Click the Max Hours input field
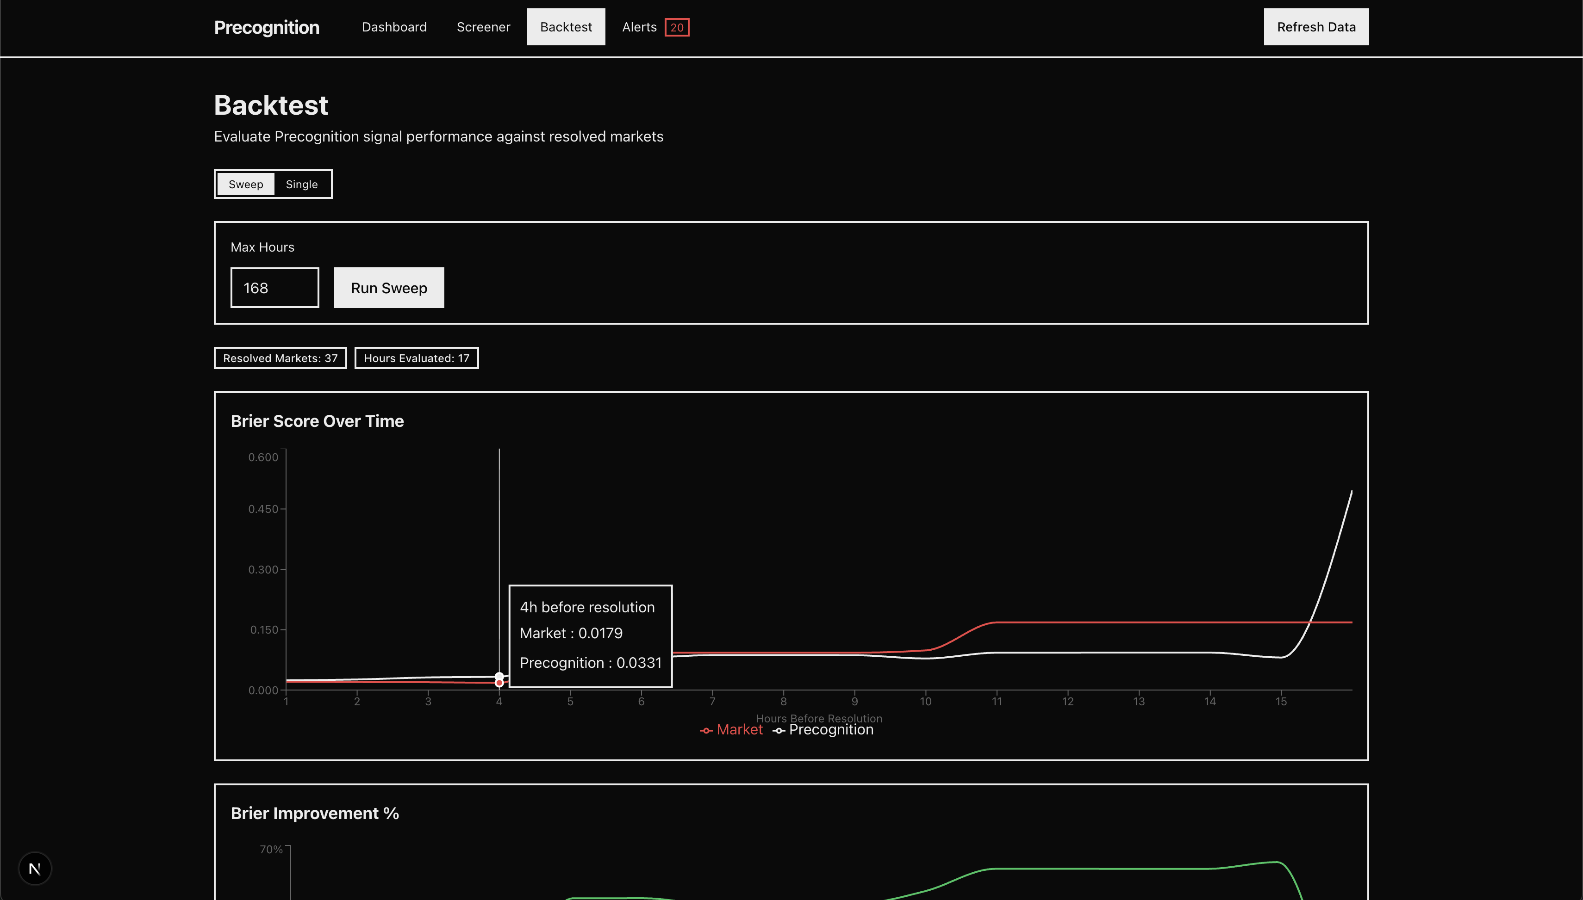1583x900 pixels. (274, 287)
